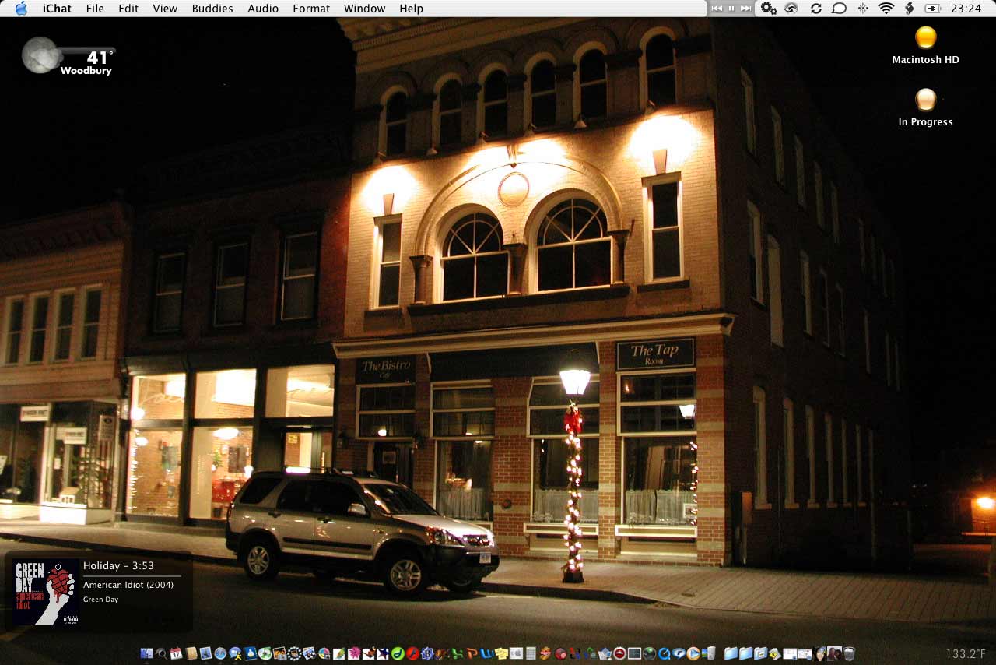Viewport: 996px width, 665px height.
Task: Open the File menu
Action: 95,9
